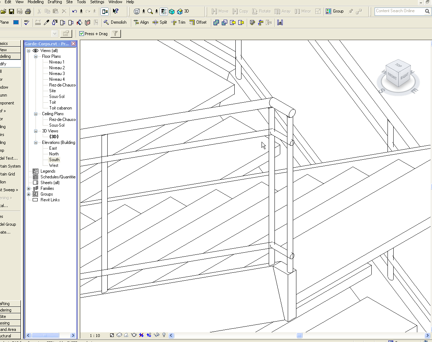
Task: Toggle the crop view icon in view bar
Action: 141,335
